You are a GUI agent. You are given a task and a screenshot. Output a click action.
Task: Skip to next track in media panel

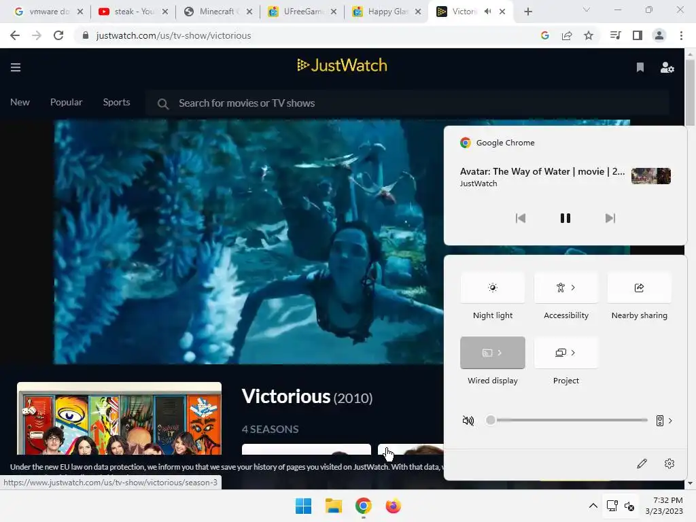(610, 218)
